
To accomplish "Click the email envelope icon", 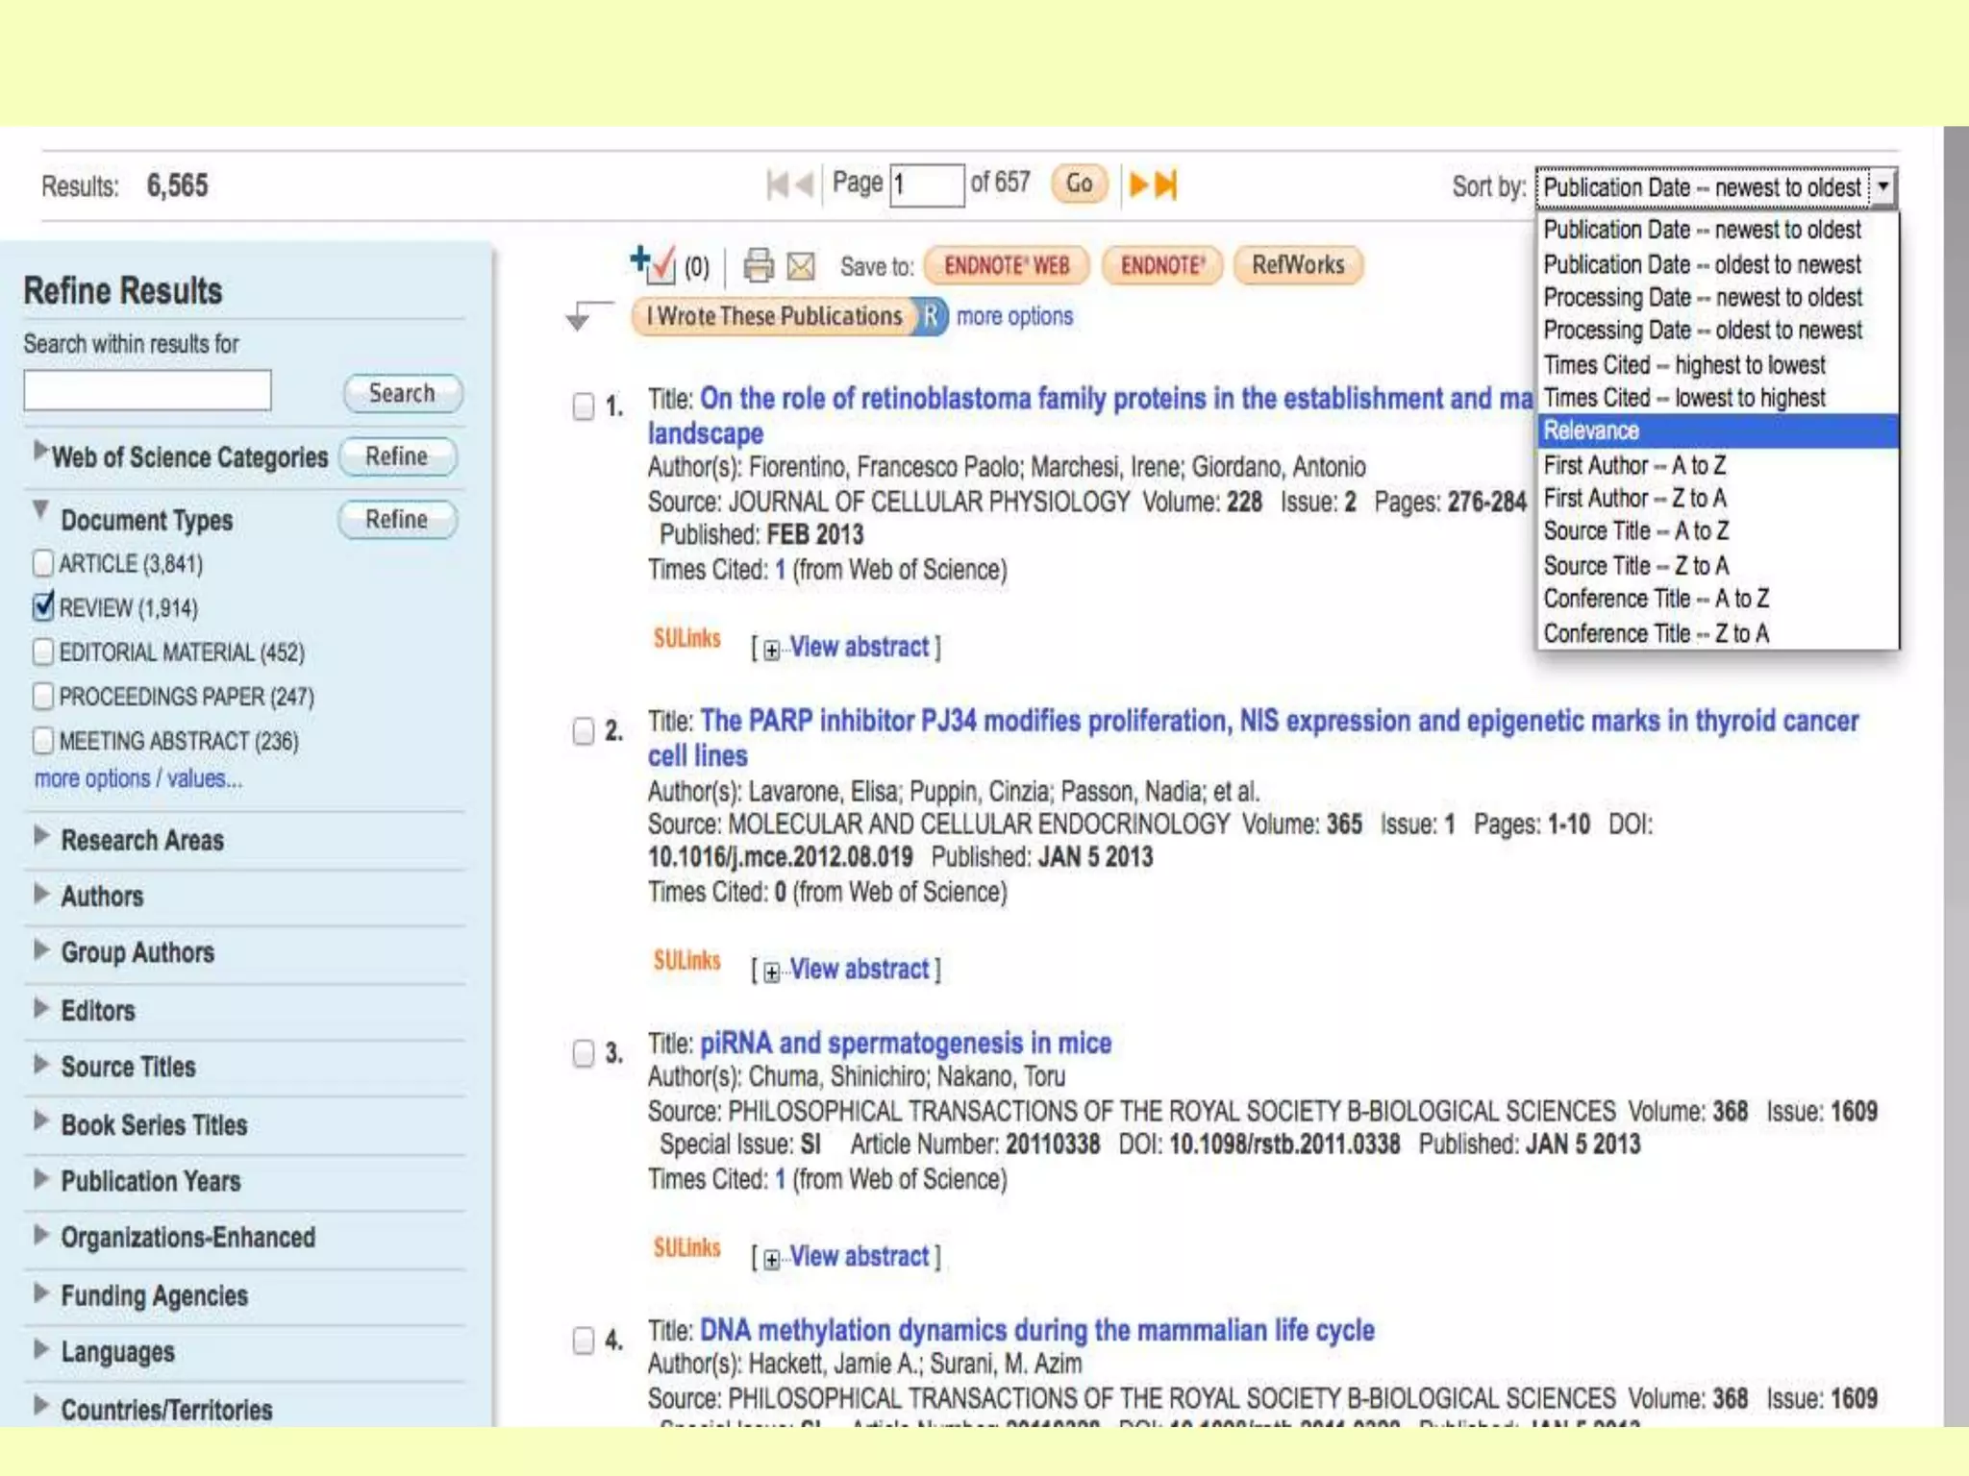I will tap(800, 266).
